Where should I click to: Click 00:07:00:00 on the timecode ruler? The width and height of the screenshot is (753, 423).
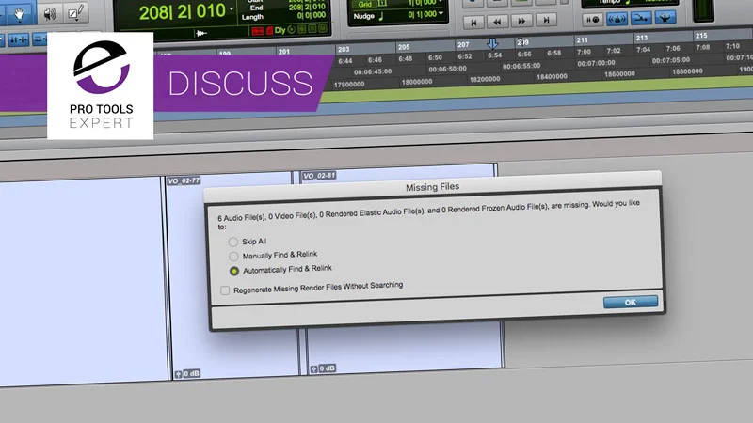point(596,63)
